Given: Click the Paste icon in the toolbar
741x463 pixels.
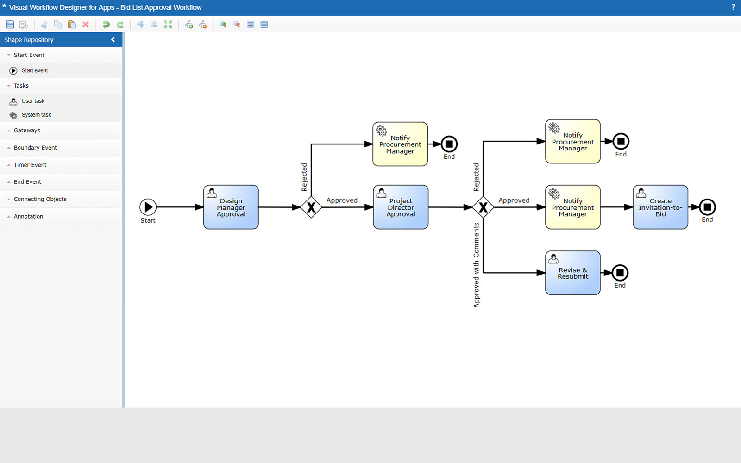Looking at the screenshot, I should coord(72,24).
